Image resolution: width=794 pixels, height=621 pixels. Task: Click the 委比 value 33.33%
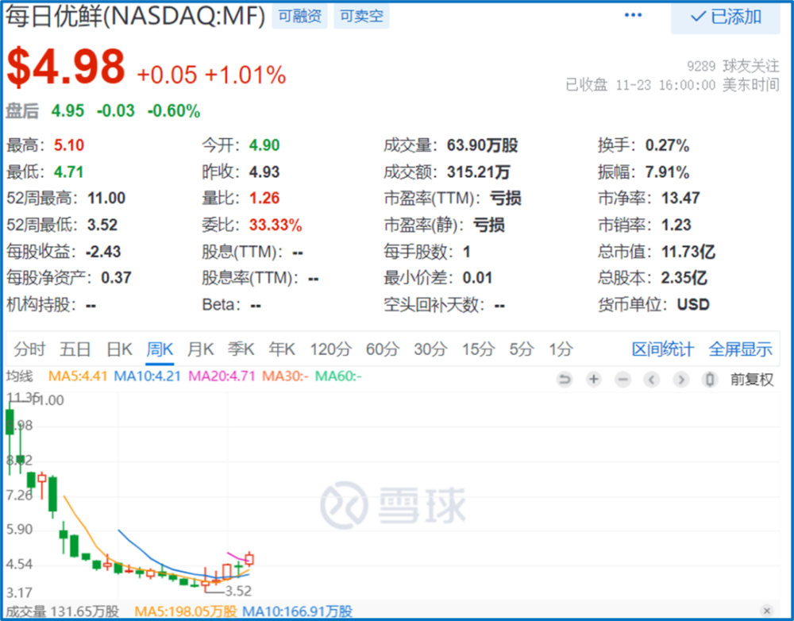[275, 225]
